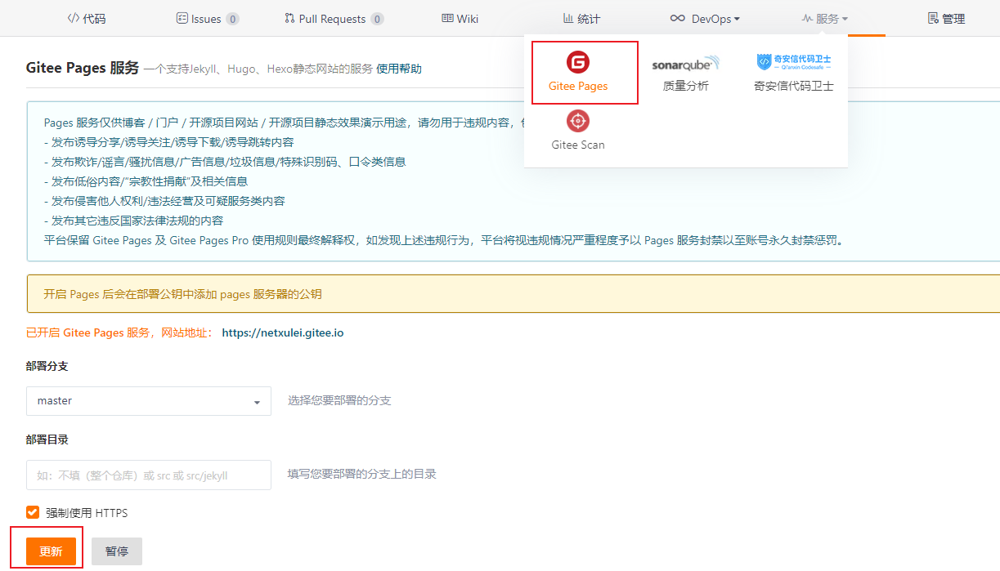Click 填写您要部署的分支上的目录 hint text
Viewport: 1000px width, 571px height.
[x=362, y=474]
